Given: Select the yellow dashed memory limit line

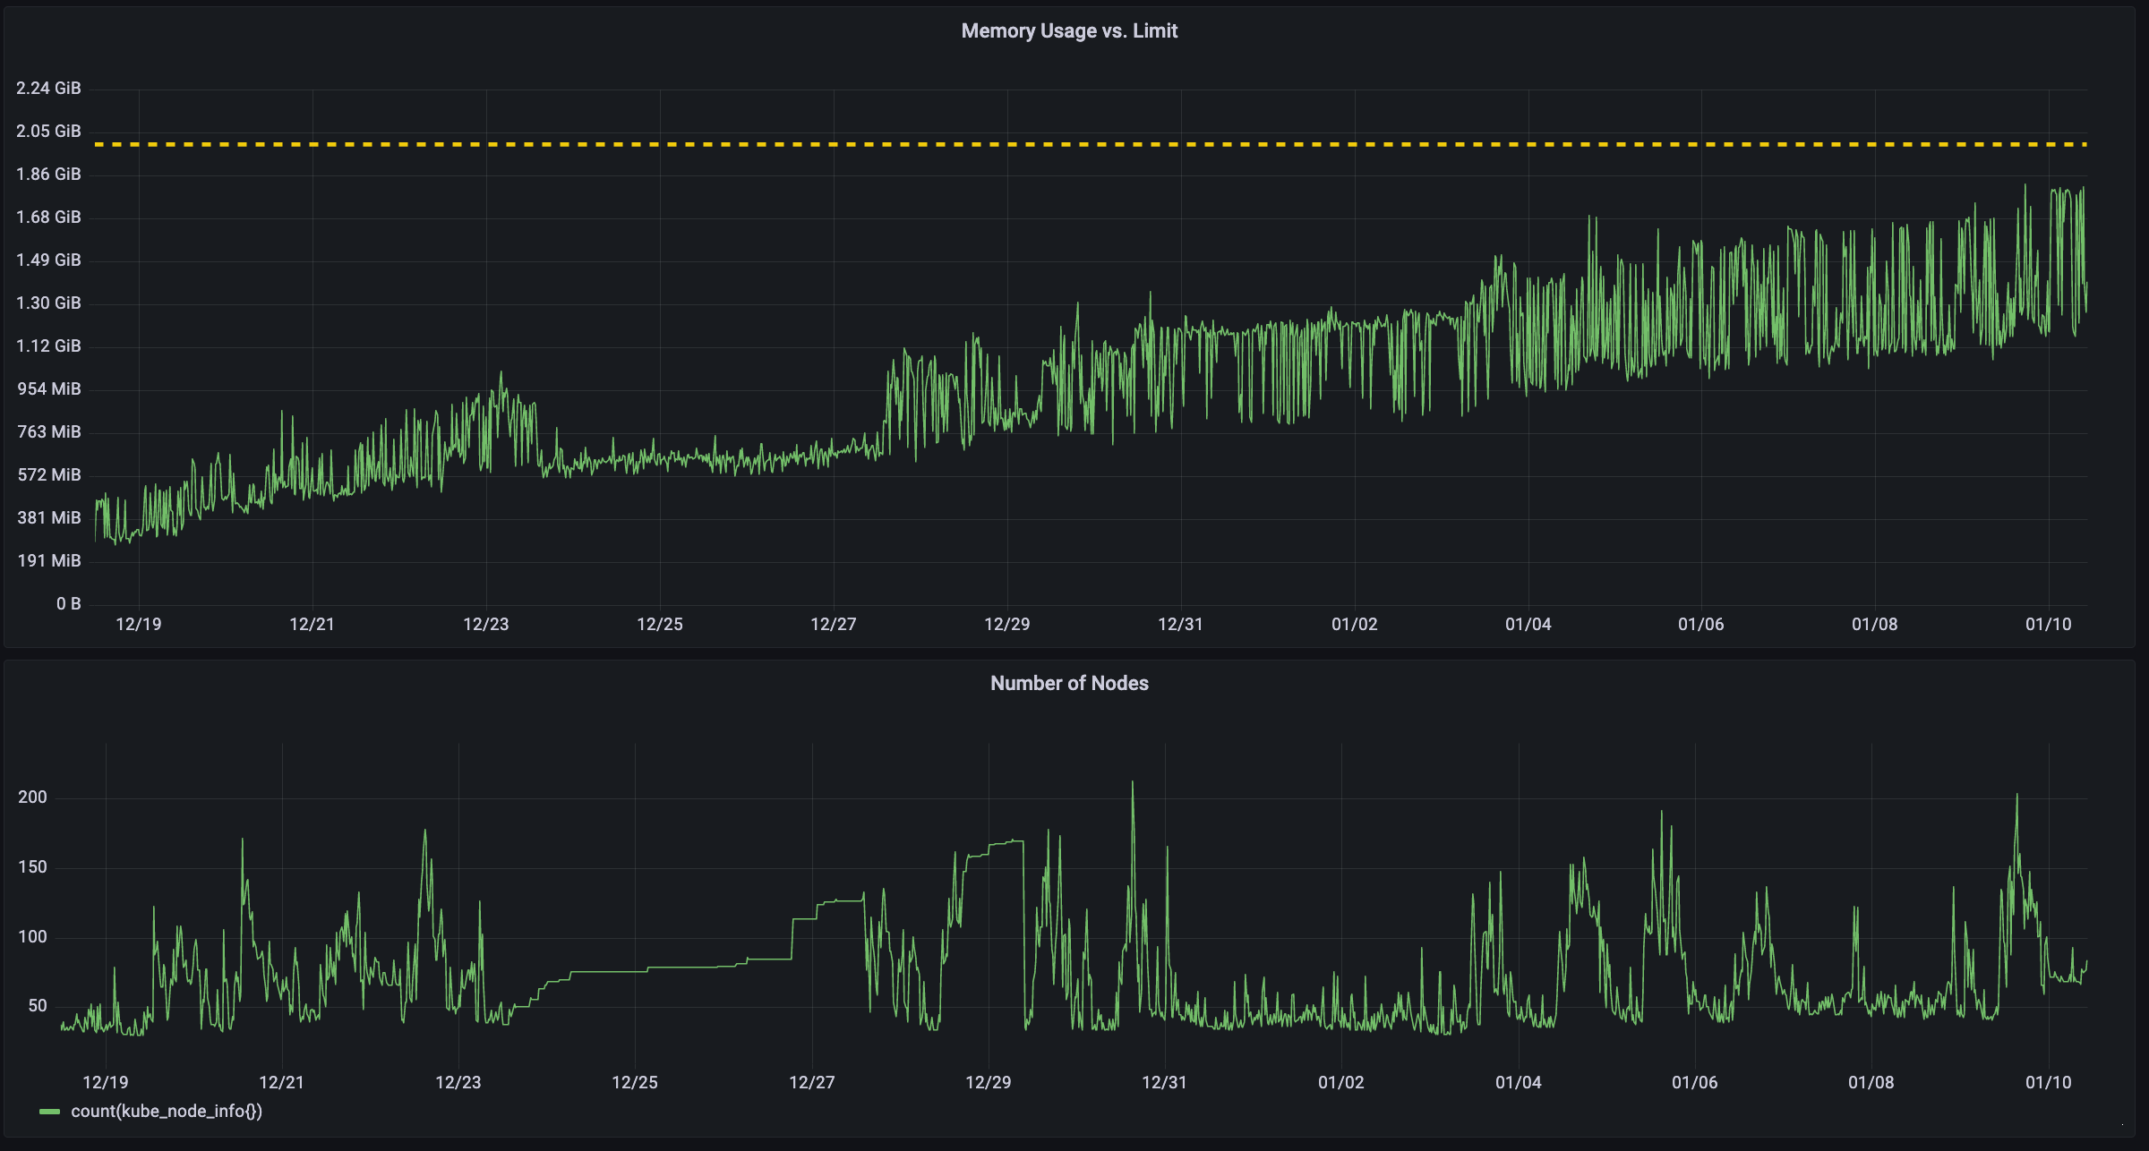Looking at the screenshot, I should [x=1074, y=142].
